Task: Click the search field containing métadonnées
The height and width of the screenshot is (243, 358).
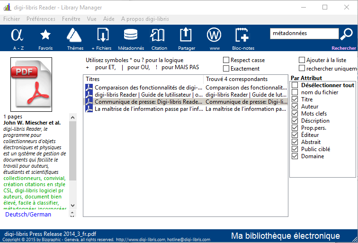Action: [304, 34]
